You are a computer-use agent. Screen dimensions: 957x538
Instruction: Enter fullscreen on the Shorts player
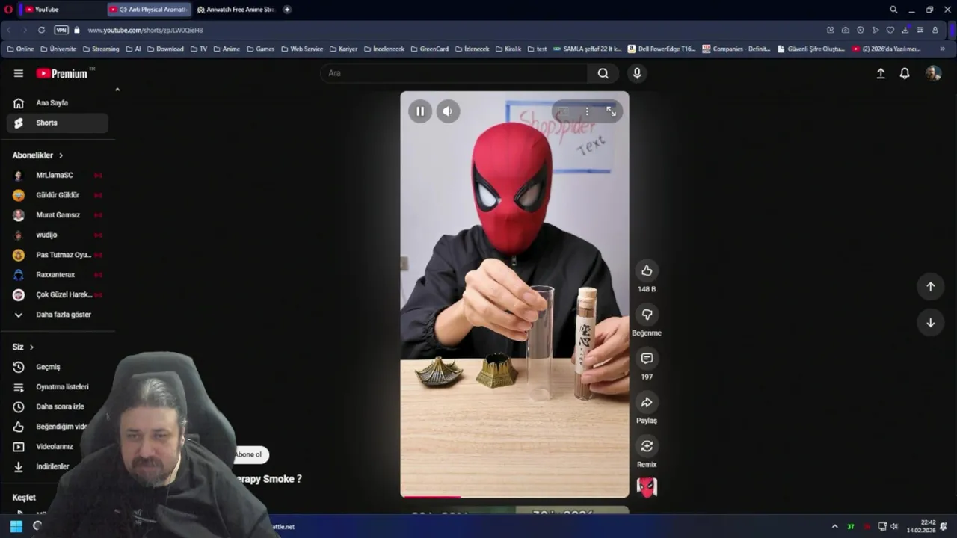coord(611,111)
